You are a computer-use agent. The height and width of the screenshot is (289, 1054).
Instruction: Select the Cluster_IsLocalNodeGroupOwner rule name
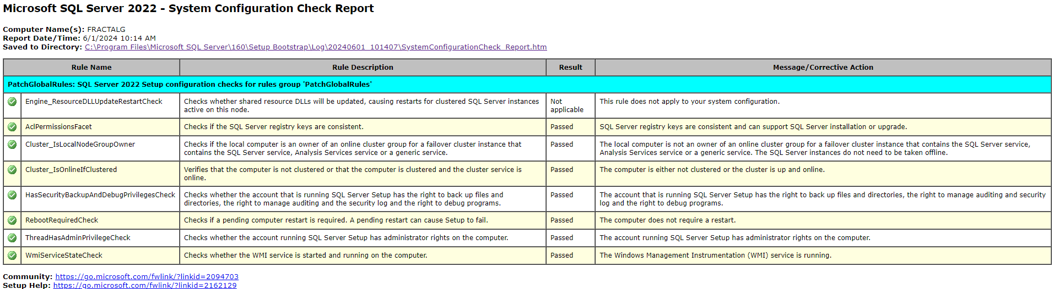coord(80,144)
